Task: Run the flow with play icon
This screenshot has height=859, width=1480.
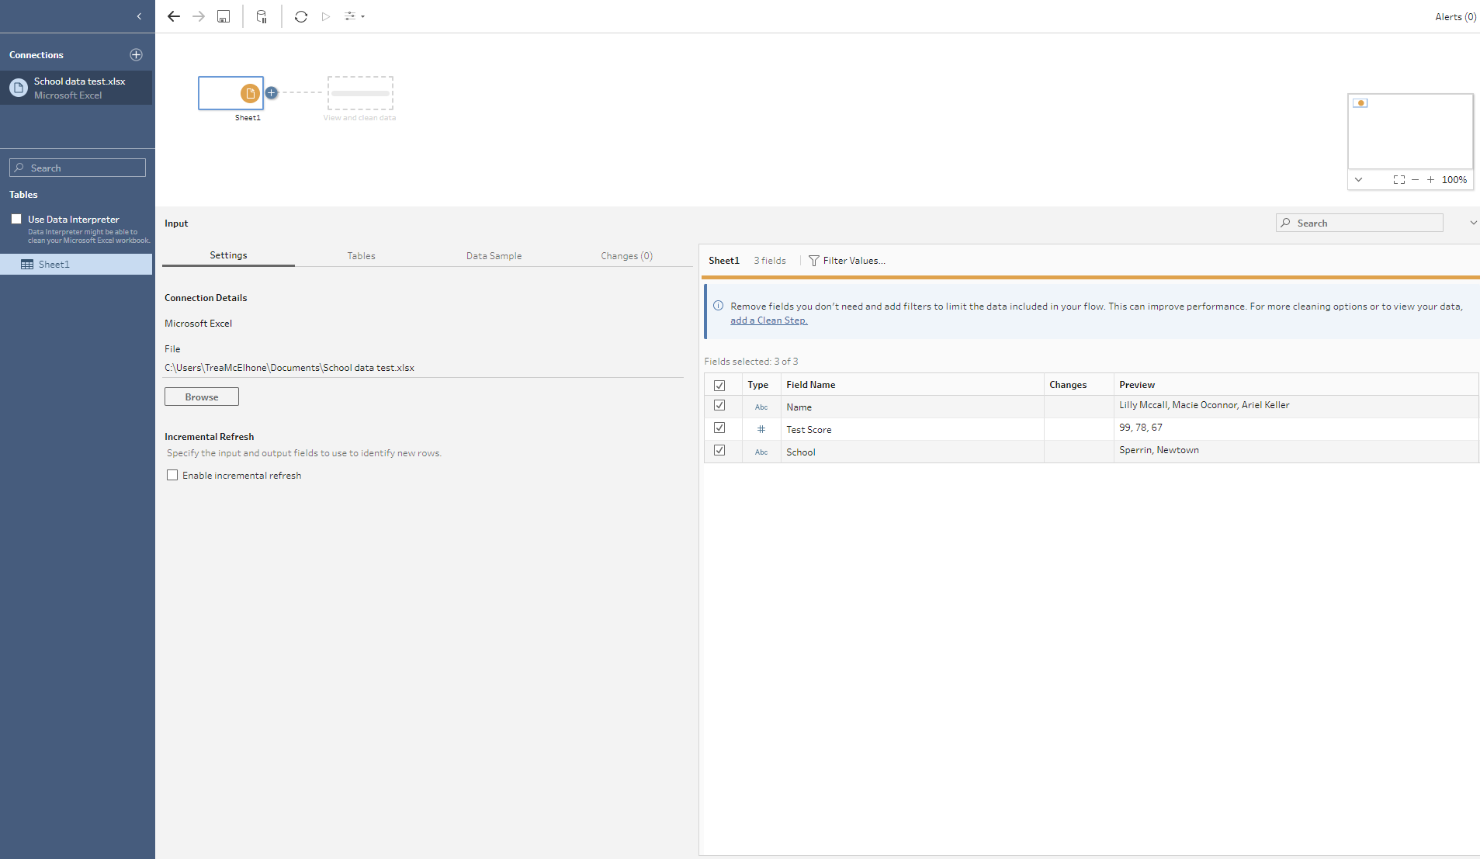Action: point(326,16)
